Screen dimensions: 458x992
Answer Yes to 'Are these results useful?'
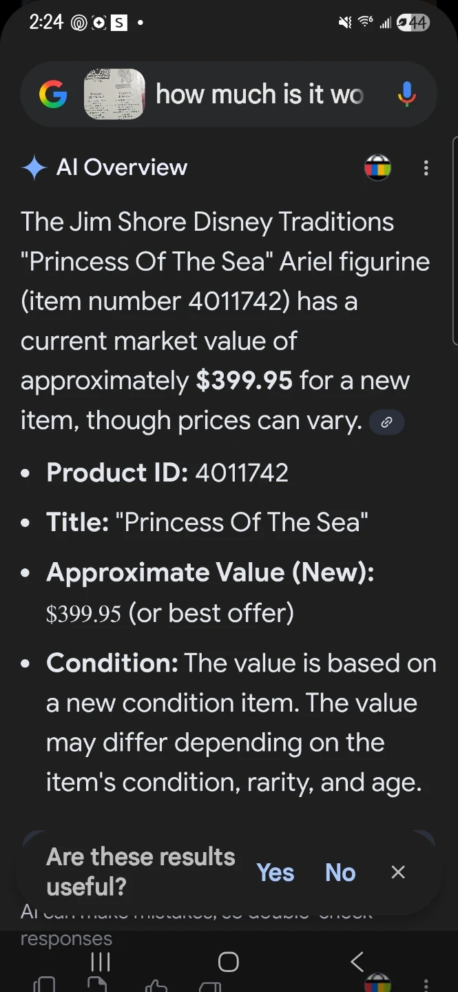(x=275, y=872)
